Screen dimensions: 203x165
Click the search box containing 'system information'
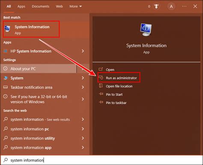click(x=101, y=160)
